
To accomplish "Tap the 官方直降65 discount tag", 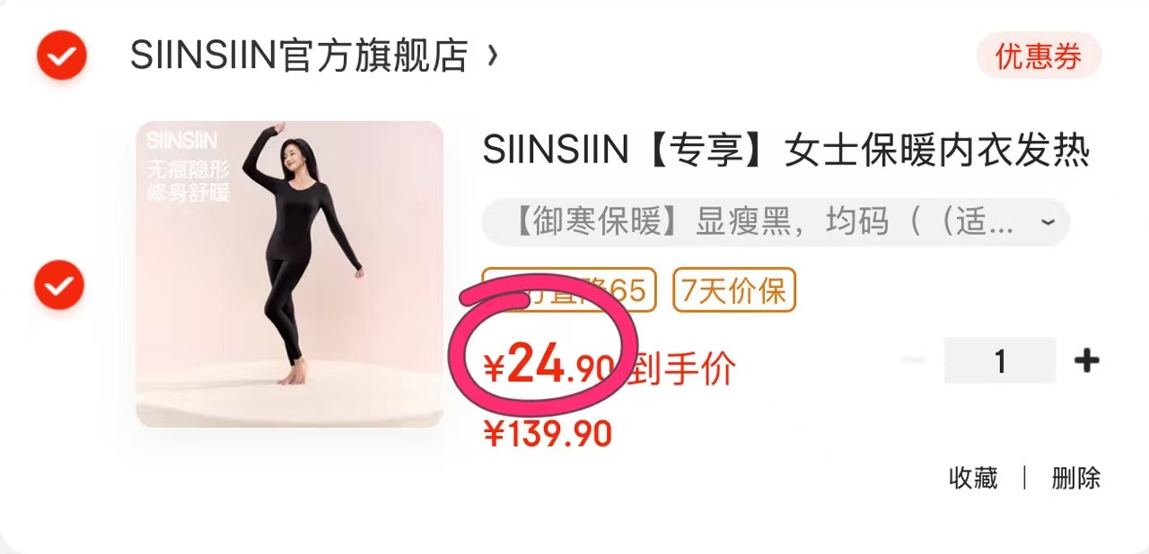I will [x=570, y=290].
